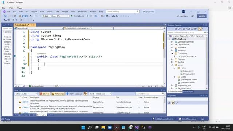Image resolution: width=233 pixels, height=131 pixels.
Task: Click Collapse All icon in Solution Explorer
Action: pos(192,29)
